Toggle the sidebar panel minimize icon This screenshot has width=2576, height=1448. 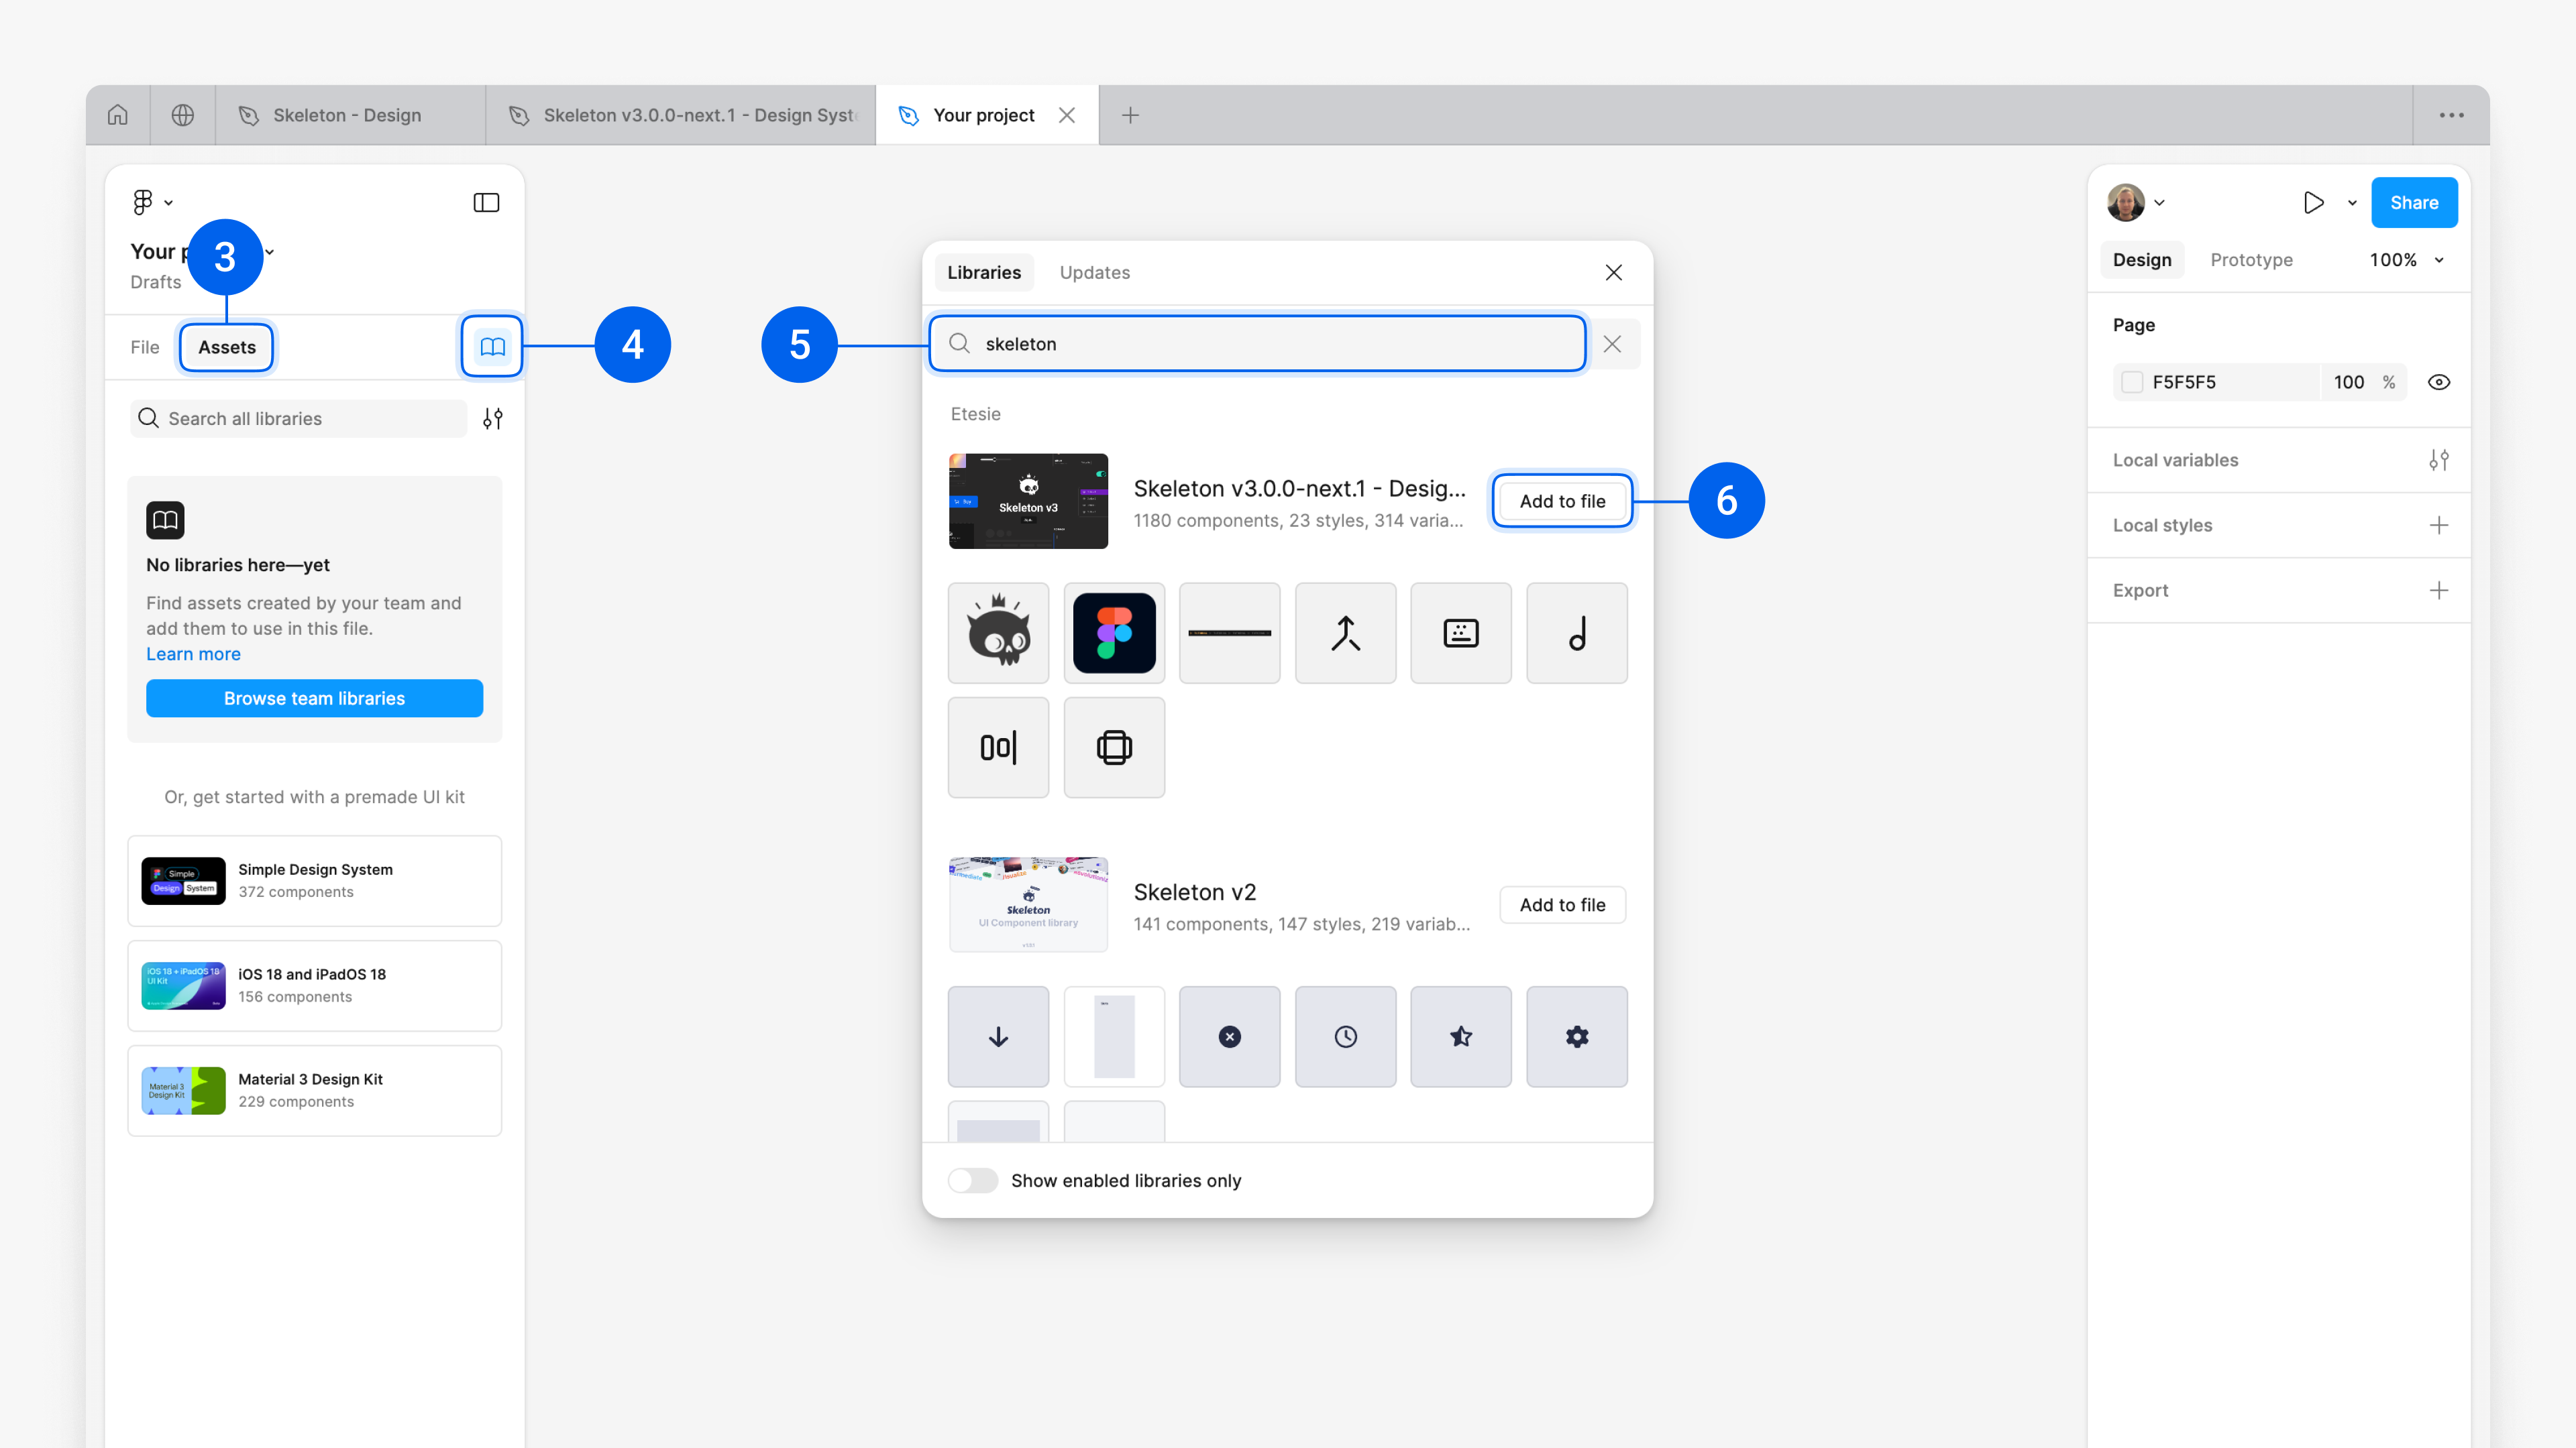coord(486,203)
